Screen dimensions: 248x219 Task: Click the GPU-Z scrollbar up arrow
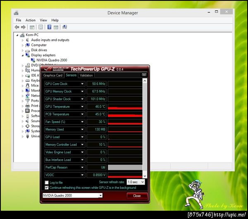[x=145, y=81]
